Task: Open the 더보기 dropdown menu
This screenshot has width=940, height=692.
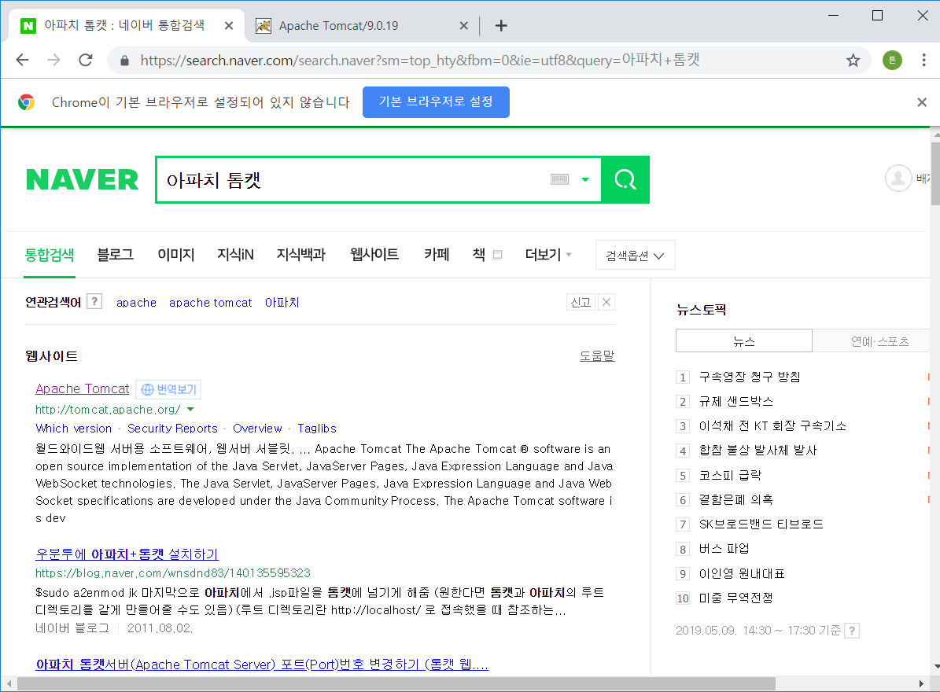Action: point(548,255)
